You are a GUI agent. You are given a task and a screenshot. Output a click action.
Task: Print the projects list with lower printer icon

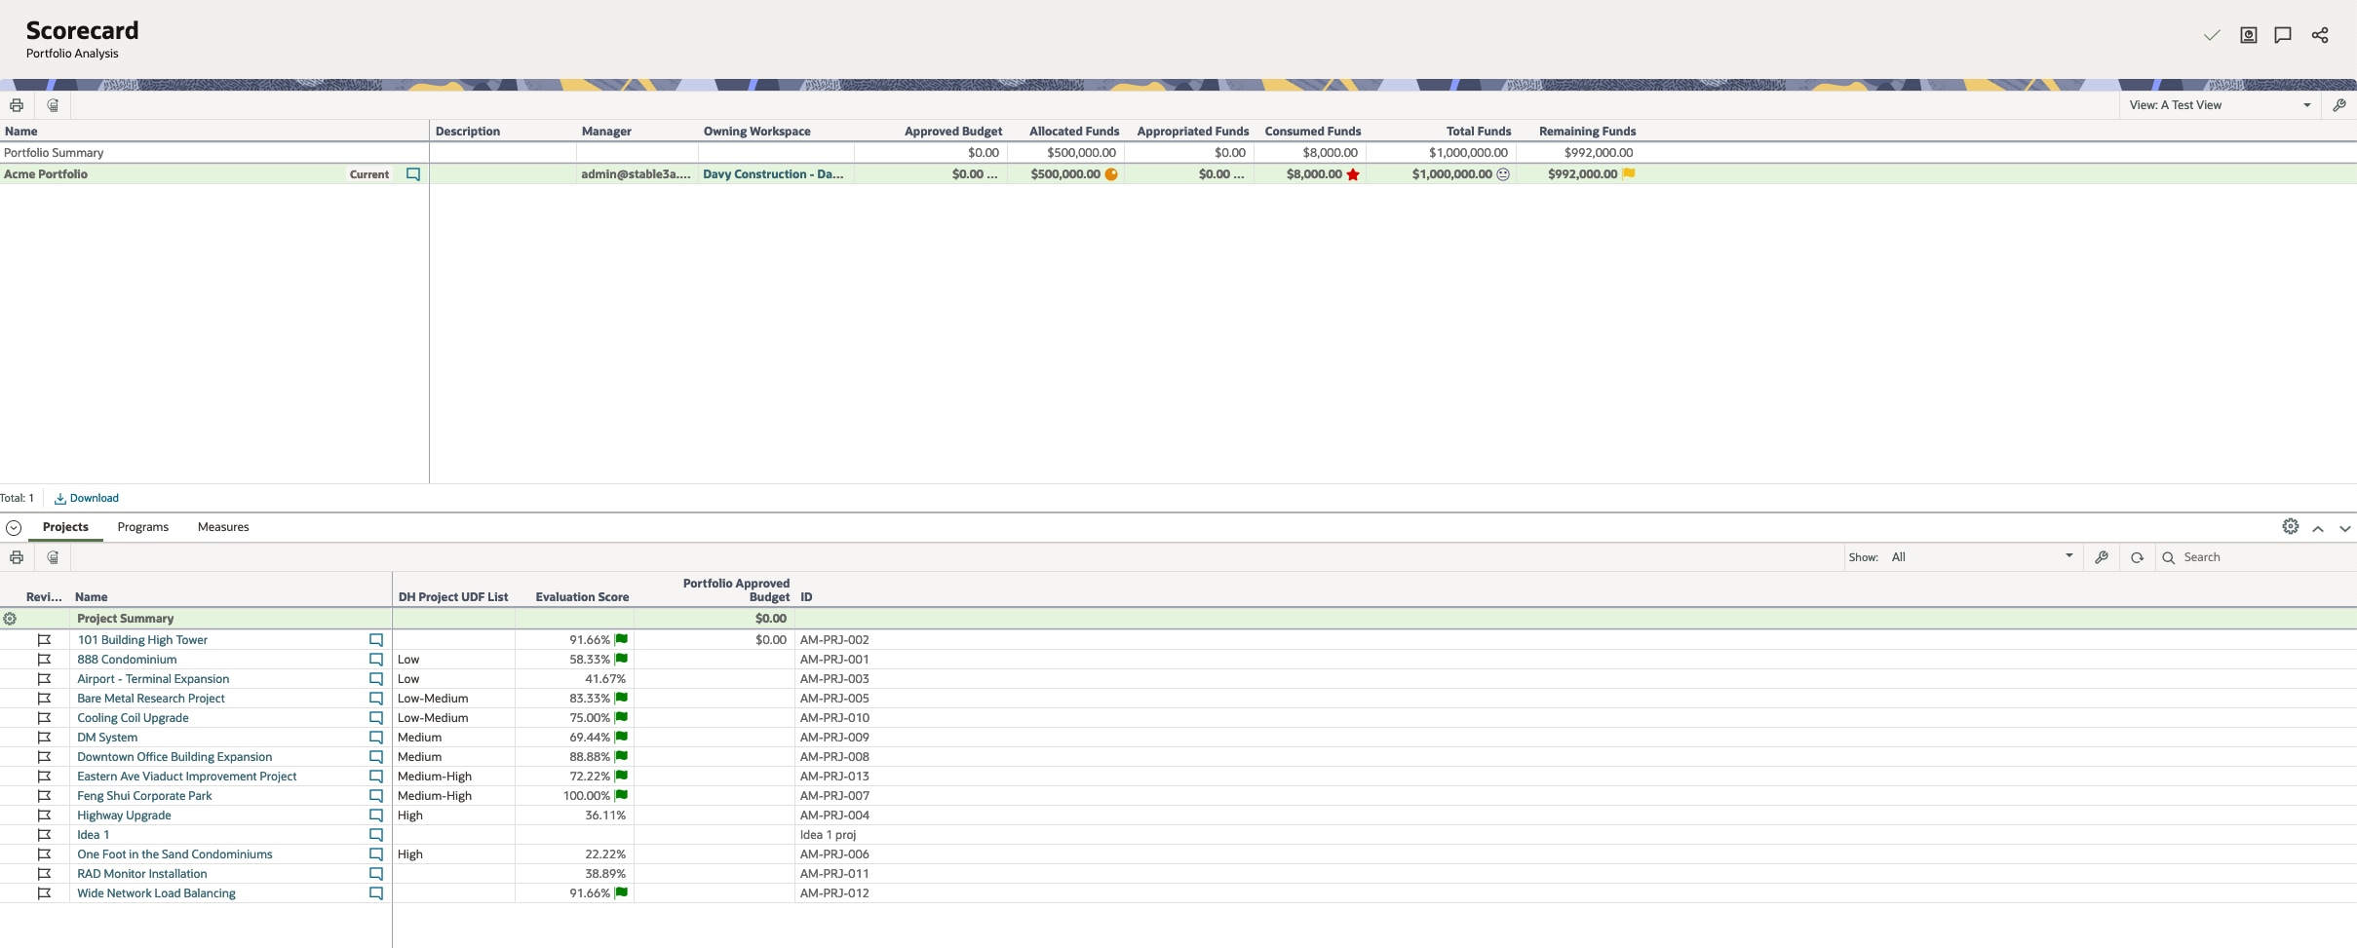(x=17, y=557)
